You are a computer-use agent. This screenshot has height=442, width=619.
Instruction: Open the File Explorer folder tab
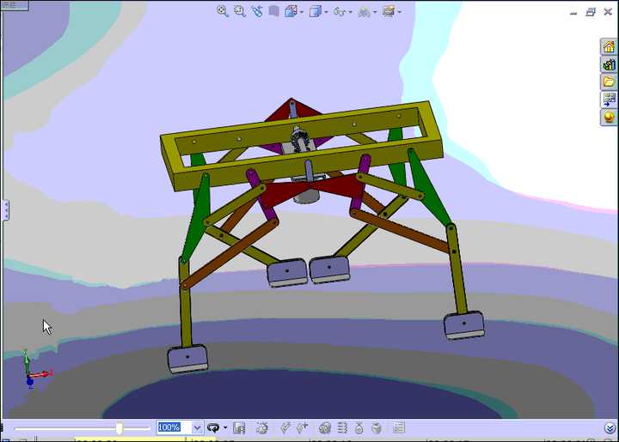click(x=609, y=82)
